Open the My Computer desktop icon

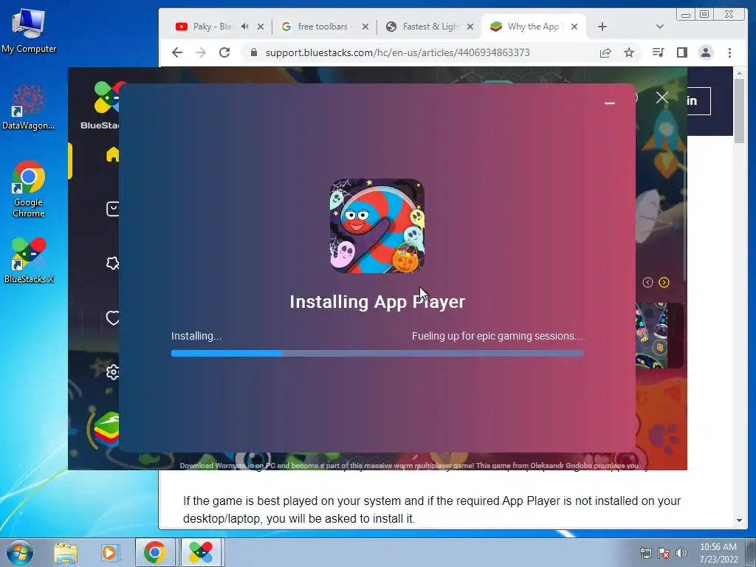(29, 31)
